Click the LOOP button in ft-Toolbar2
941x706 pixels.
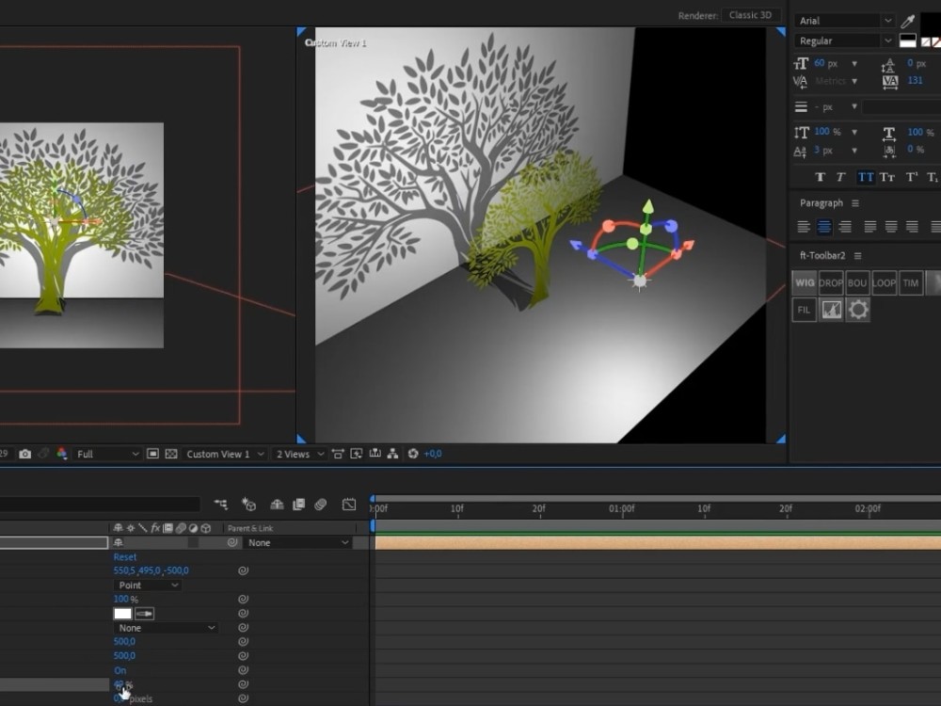tap(884, 282)
